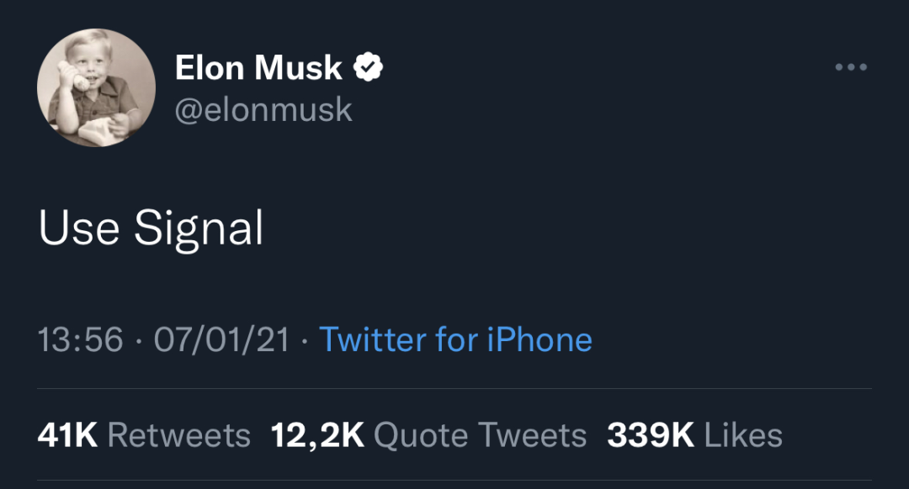Image resolution: width=909 pixels, height=489 pixels.
Task: Open the 12,2K Quote Tweets list
Action: pyautogui.click(x=428, y=435)
